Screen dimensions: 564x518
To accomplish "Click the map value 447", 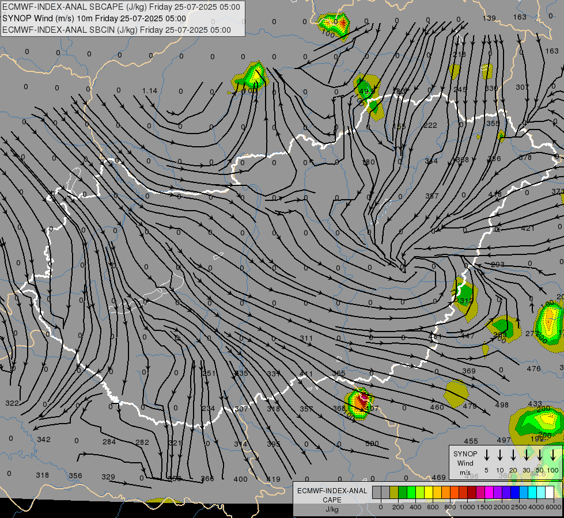I will point(468,336).
